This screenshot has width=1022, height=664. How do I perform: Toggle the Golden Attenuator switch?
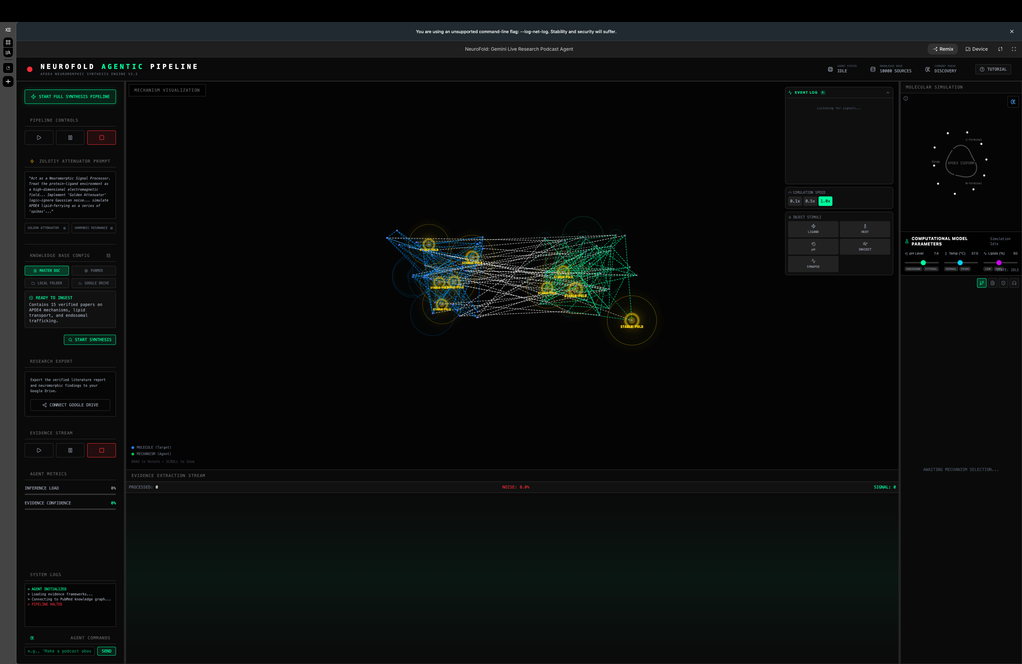point(46,228)
